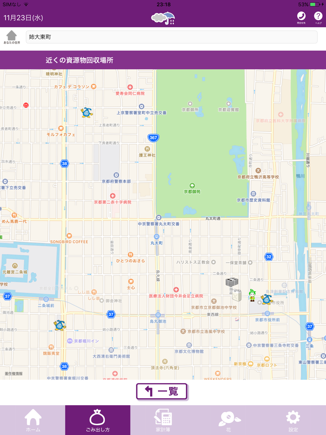Tap the 一保堂茶舗 shop pin

(x=250, y=262)
